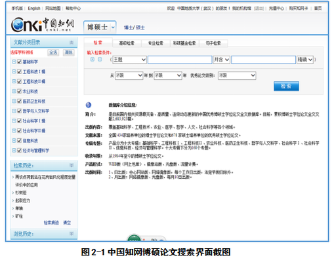Expand the 哲学与人文科学 tree node
This screenshot has width=336, height=262.
pos(14,111)
